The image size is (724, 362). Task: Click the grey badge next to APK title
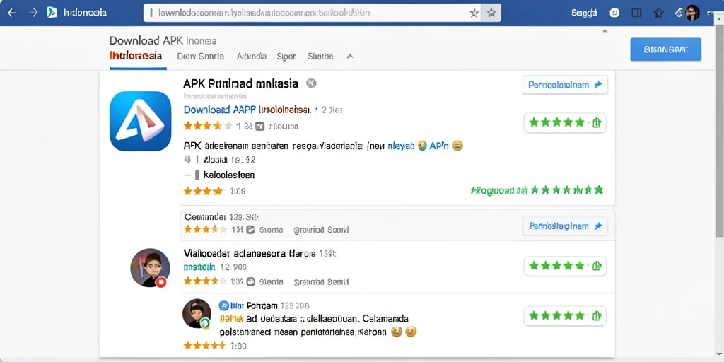[312, 83]
